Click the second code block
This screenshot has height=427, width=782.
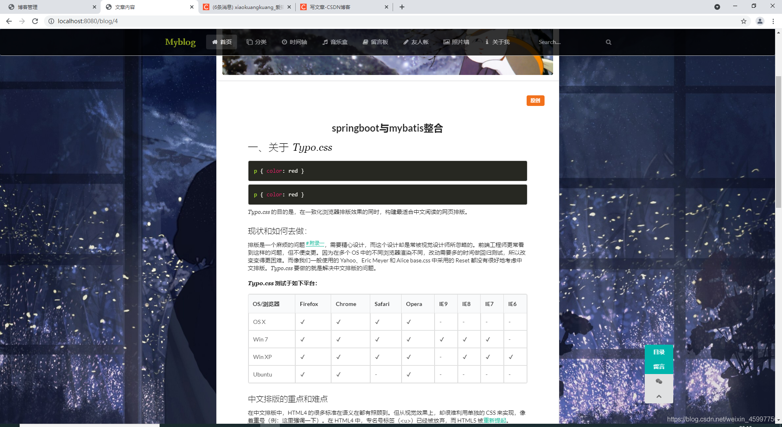387,194
